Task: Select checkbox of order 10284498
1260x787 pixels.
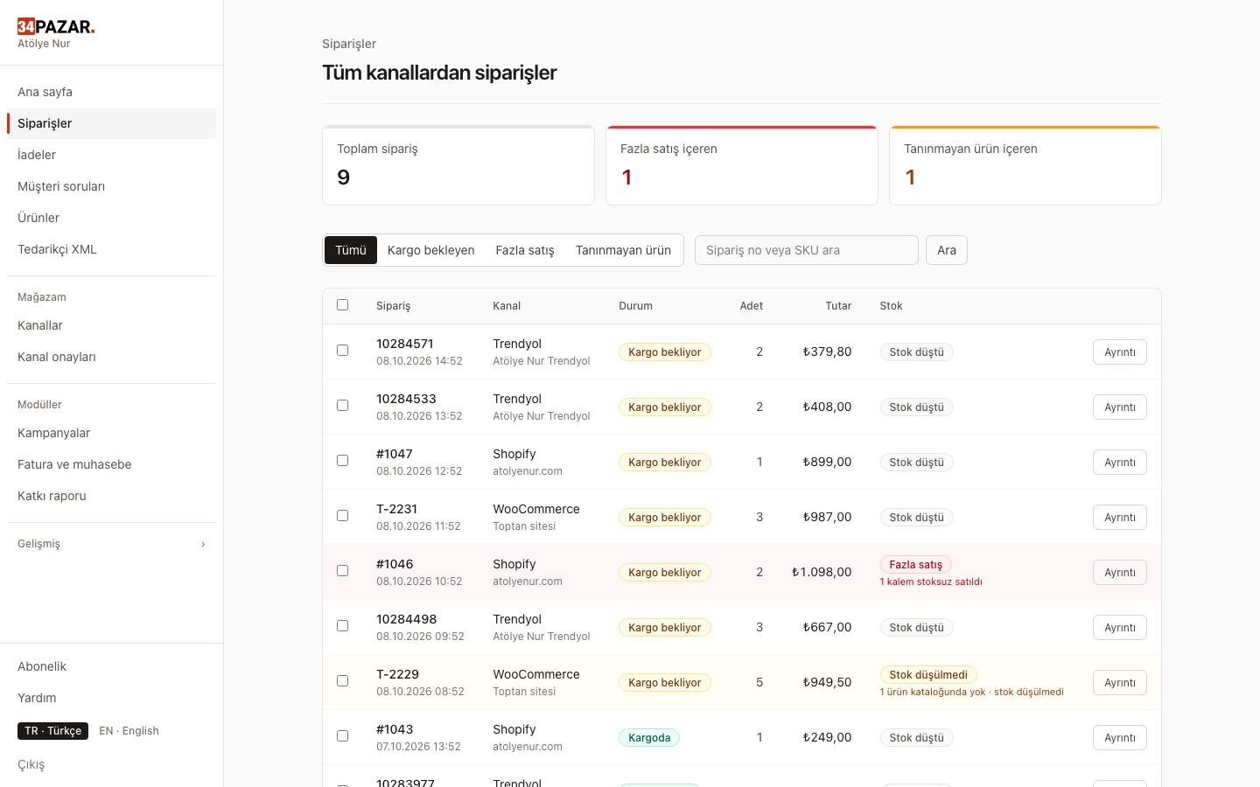Action: coord(342,626)
